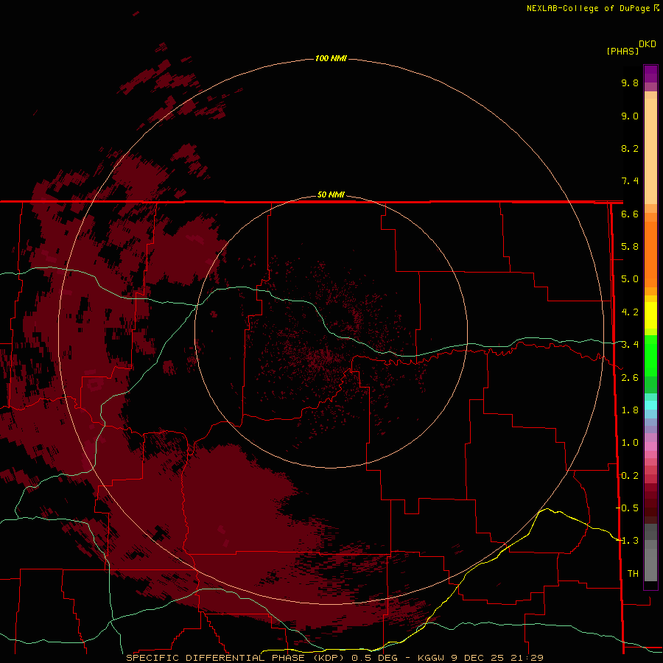Click the light peach segment of color bar
This screenshot has height=663, width=663.
650,151
